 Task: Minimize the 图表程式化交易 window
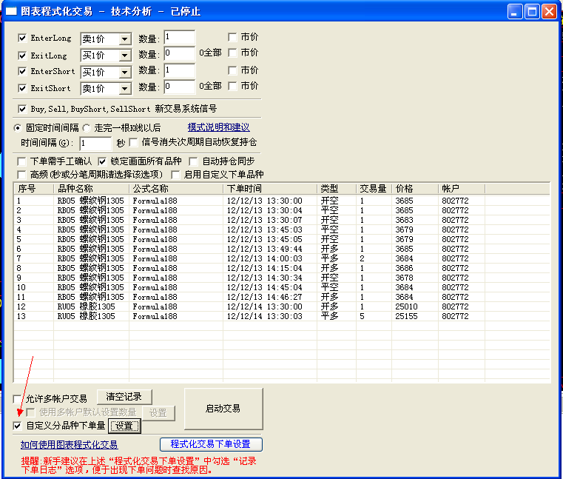tap(515, 11)
